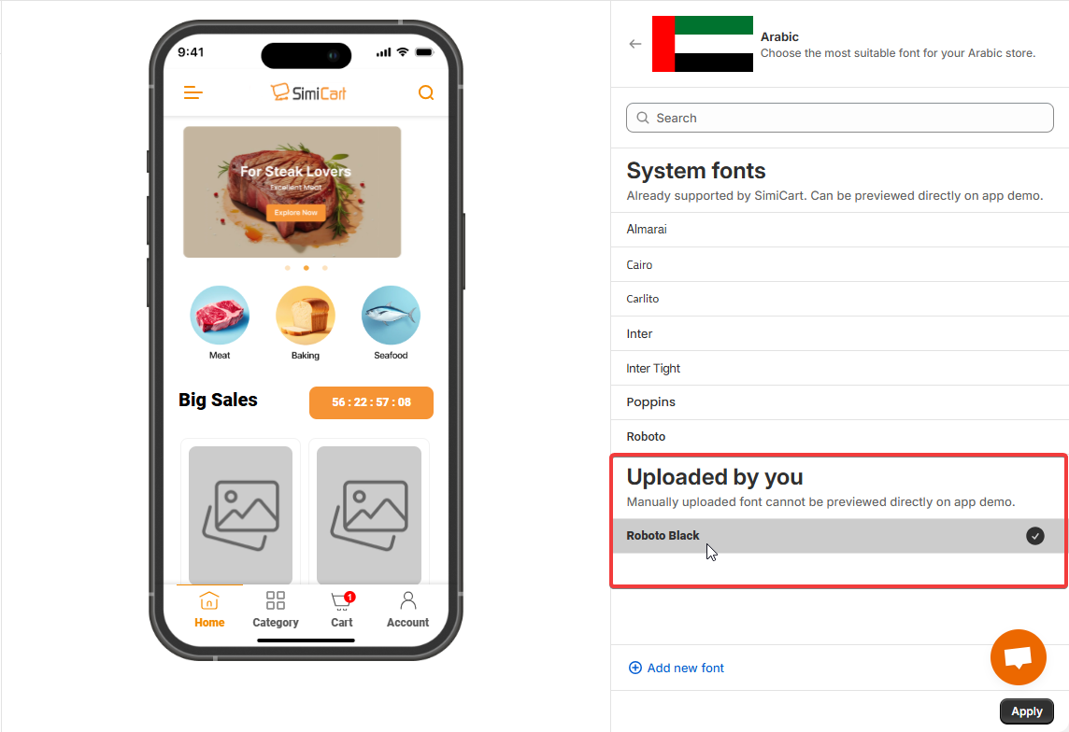Select the Poppins font entry
Viewport: 1069px width, 732px height.
click(839, 402)
